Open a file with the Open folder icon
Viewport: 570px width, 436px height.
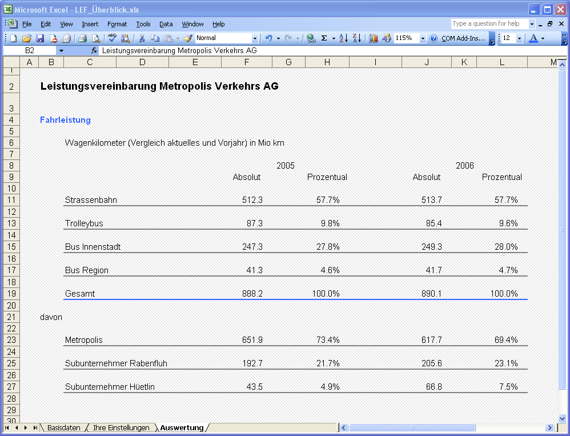(x=26, y=38)
